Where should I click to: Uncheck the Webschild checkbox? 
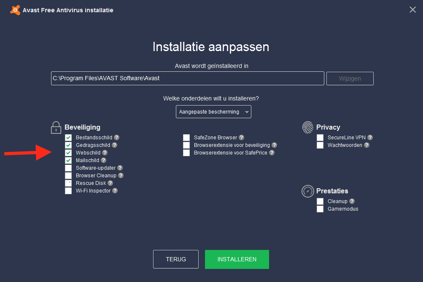coord(68,153)
